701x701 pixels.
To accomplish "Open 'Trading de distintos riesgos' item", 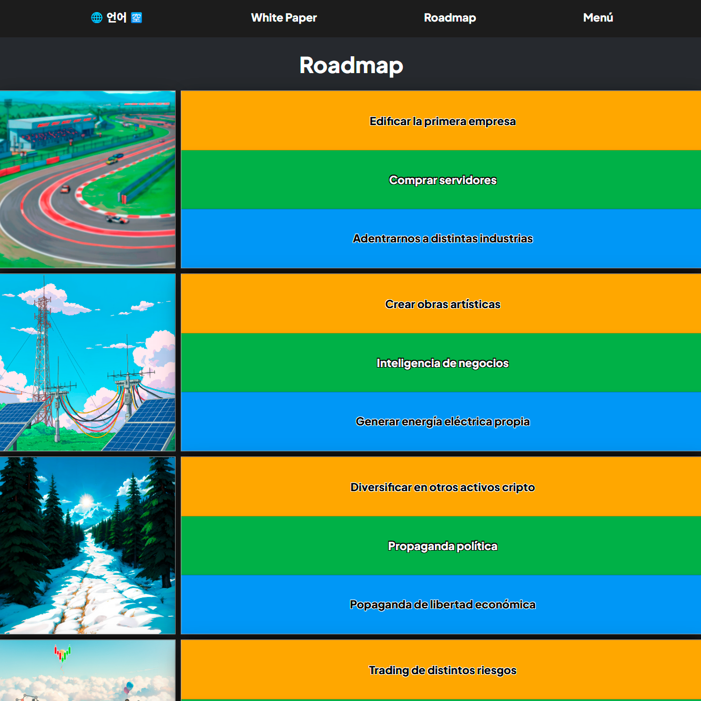I will 442,670.
